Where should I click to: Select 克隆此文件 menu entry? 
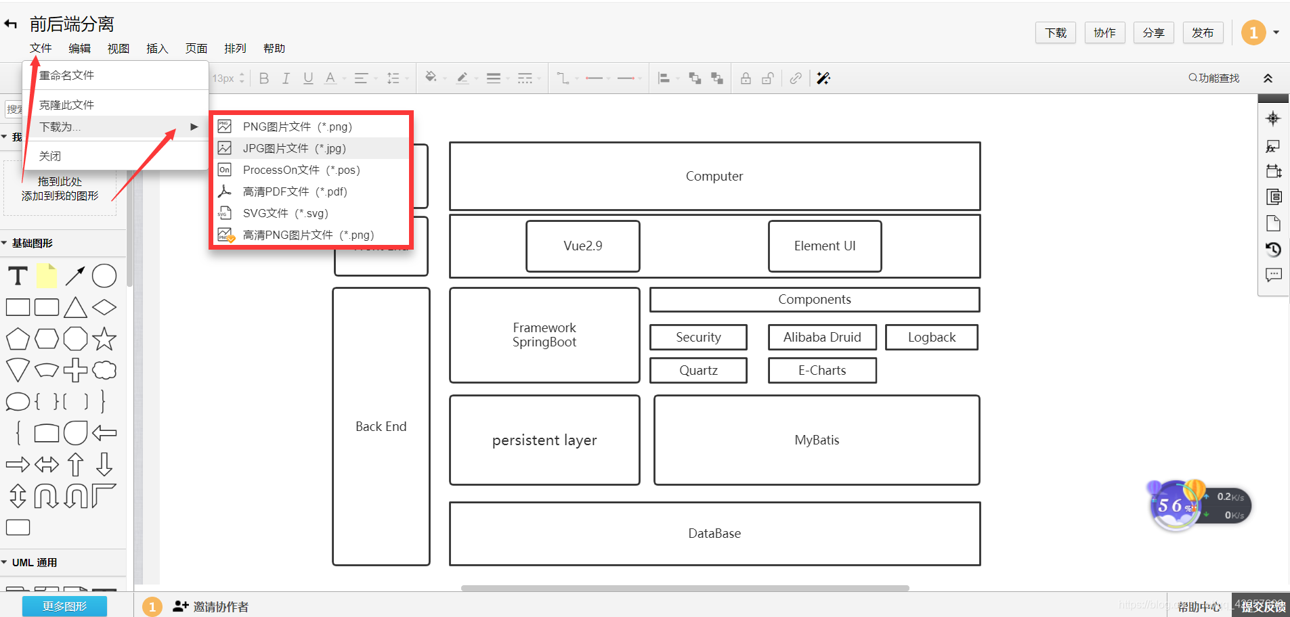(116, 105)
